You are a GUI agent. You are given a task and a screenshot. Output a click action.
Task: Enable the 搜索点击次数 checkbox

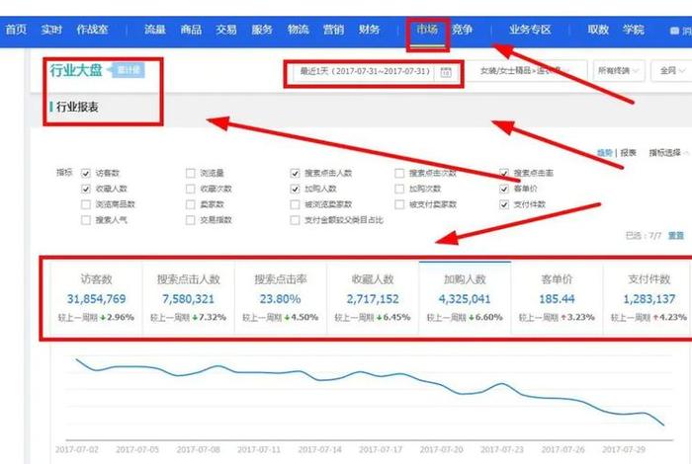pyautogui.click(x=399, y=173)
